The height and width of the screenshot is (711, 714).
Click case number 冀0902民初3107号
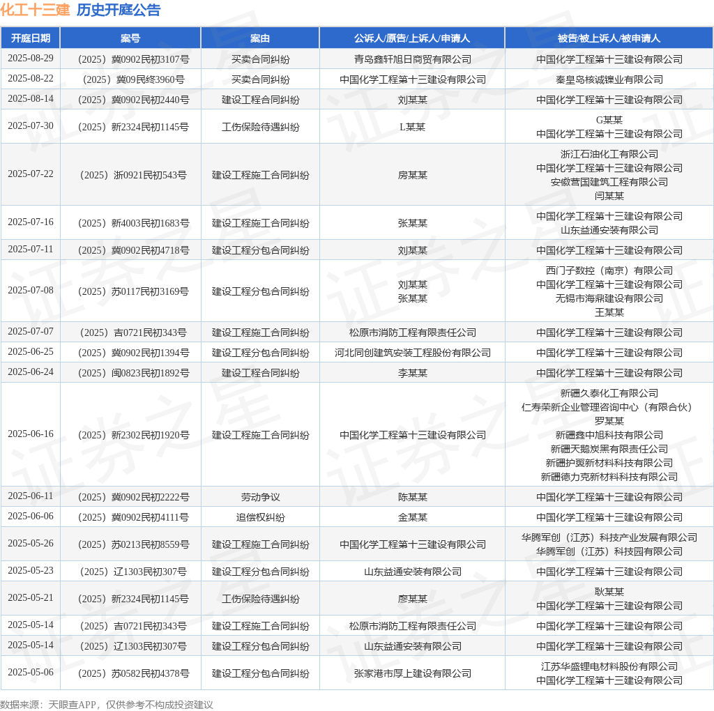(x=133, y=59)
